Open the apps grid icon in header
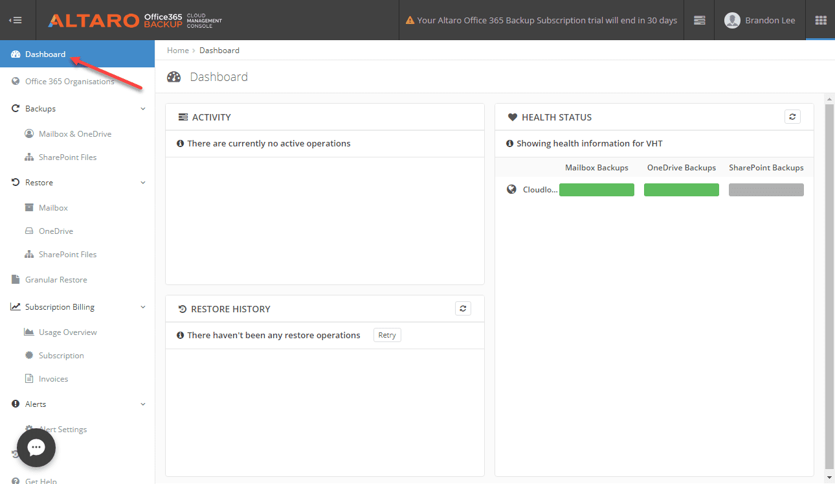This screenshot has width=835, height=484. click(x=821, y=20)
